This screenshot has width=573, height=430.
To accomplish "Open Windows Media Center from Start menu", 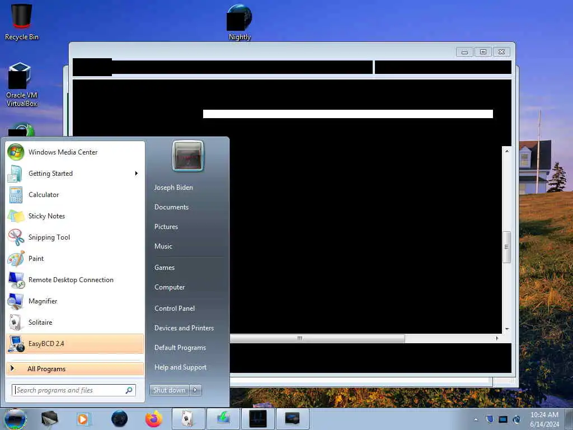I will (76, 152).
